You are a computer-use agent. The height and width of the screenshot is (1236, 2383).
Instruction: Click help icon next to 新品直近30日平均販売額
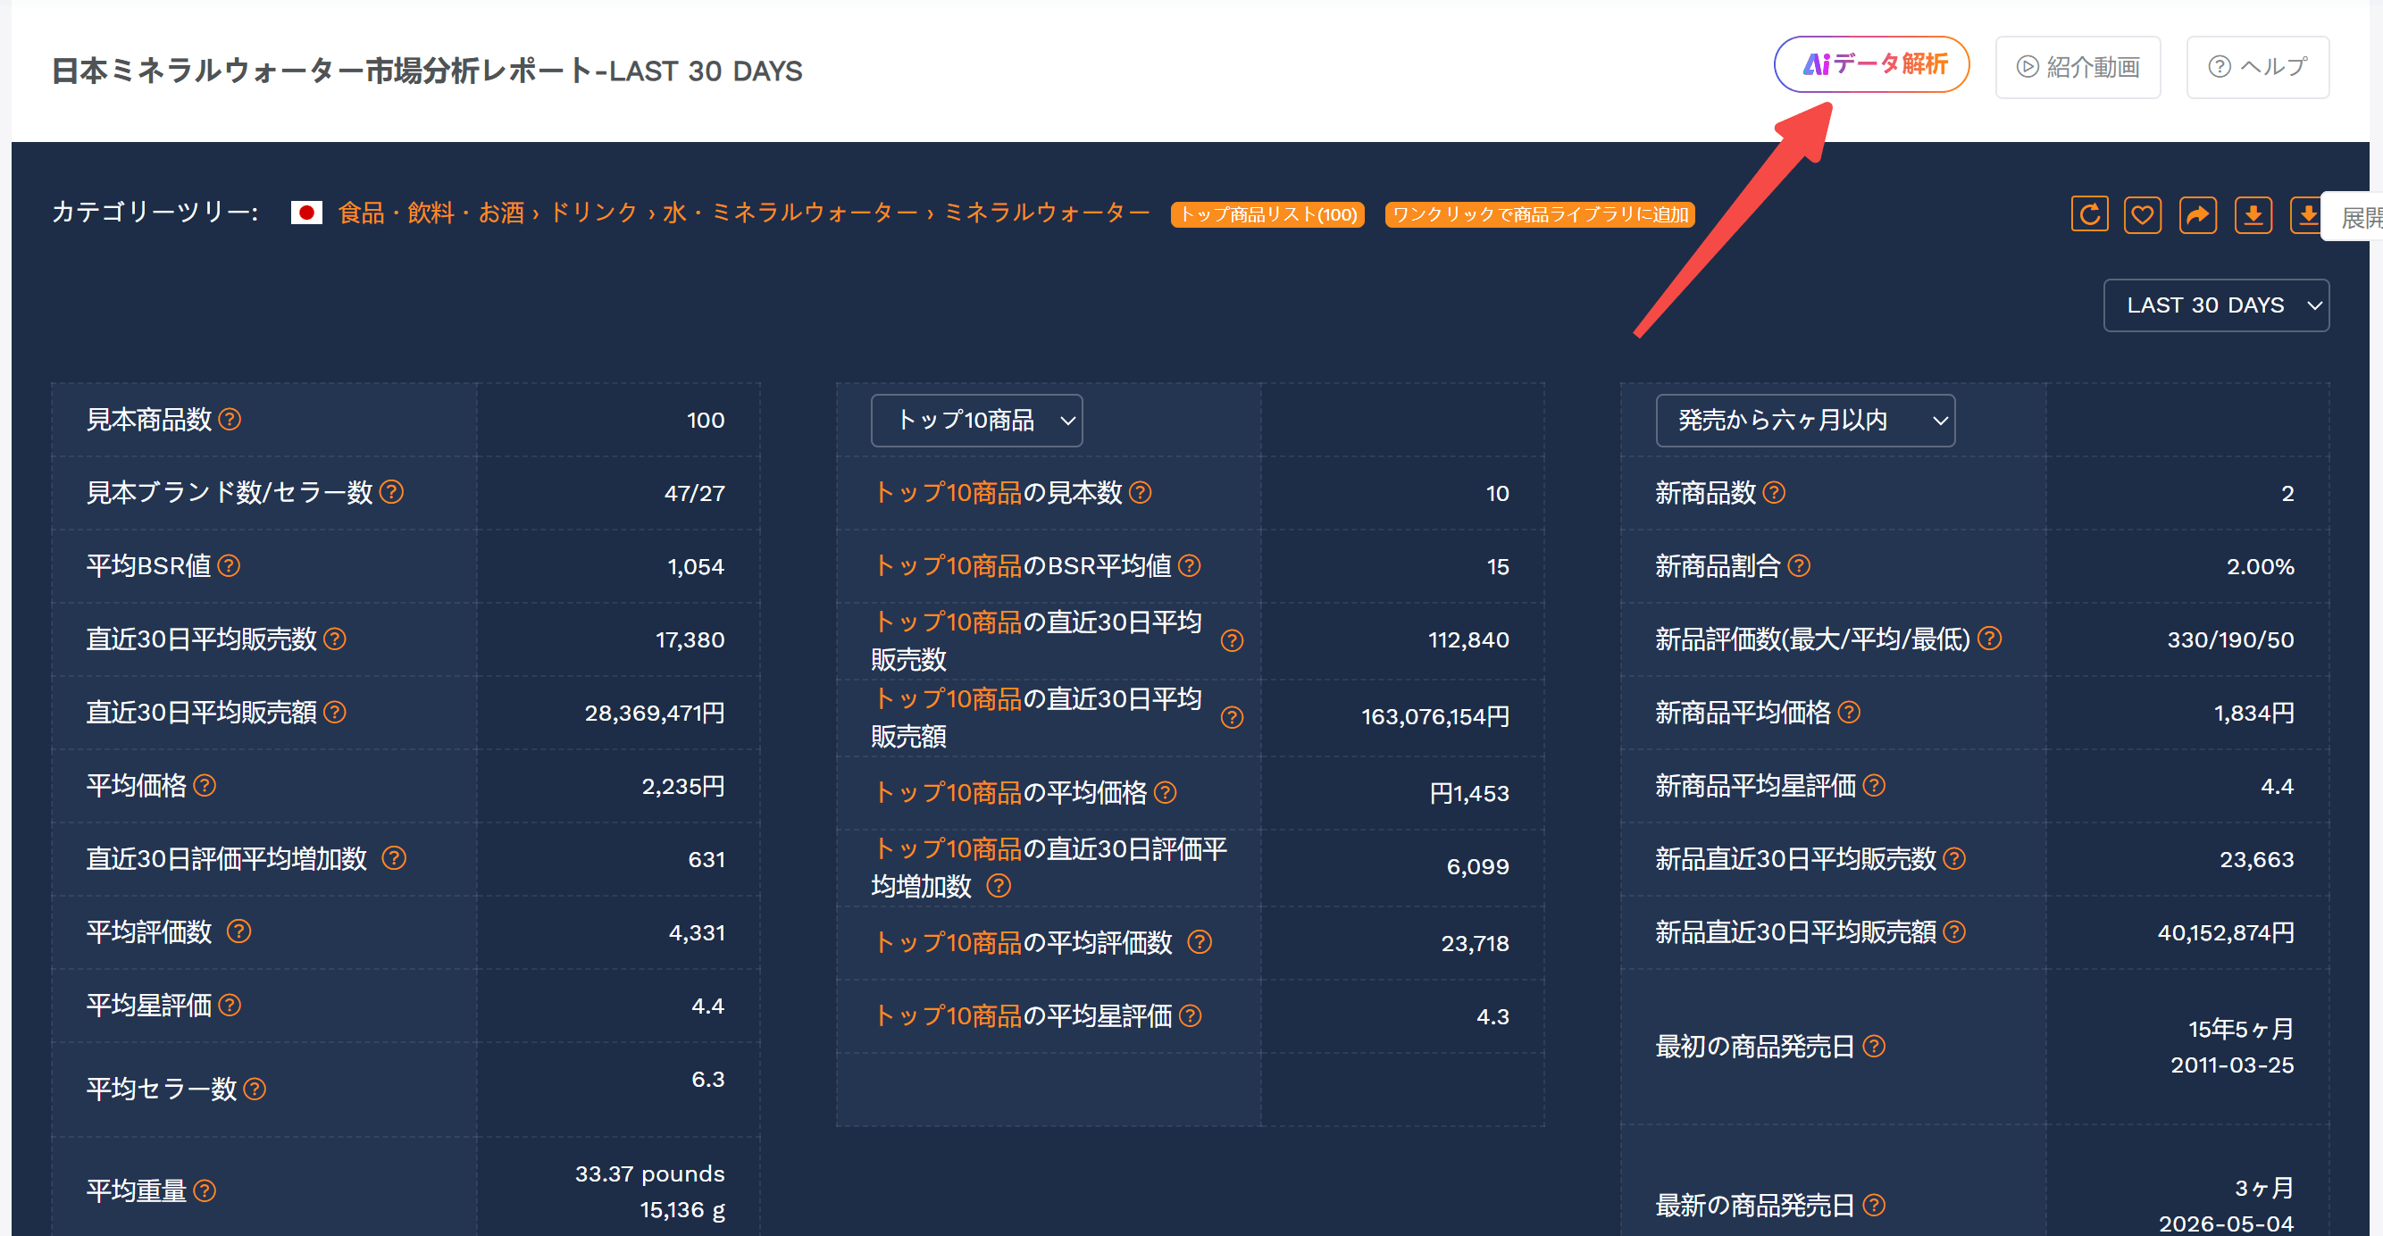pos(1953,931)
